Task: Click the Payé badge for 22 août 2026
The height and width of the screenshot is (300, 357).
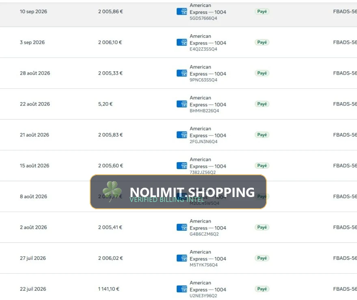Action: (x=262, y=104)
